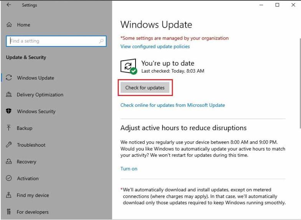Screen dimensions: 301x220
Task: Click the Activation checkmark icon
Action: point(9,179)
